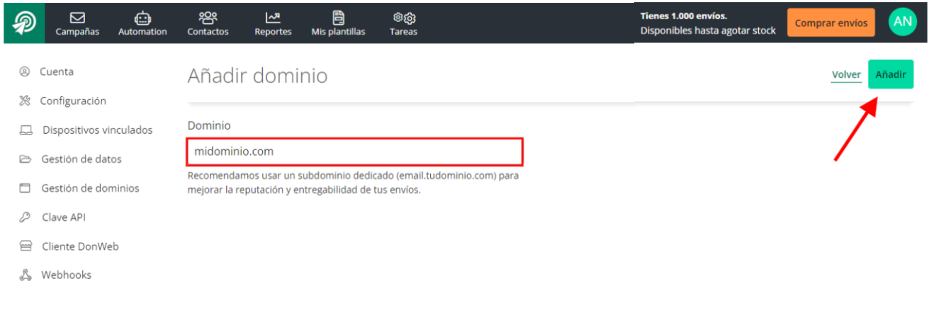Image resolution: width=929 pixels, height=327 pixels.
Task: Open Dispositivos vinculados in the sidebar
Action: point(98,130)
